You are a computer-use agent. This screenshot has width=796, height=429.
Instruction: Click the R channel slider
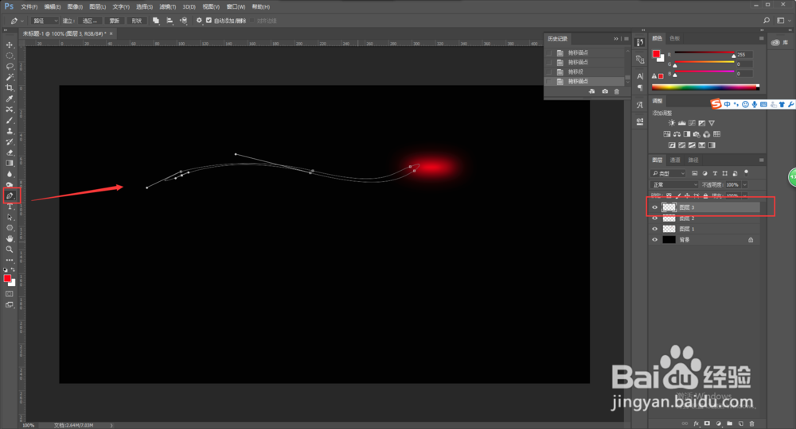(x=704, y=52)
